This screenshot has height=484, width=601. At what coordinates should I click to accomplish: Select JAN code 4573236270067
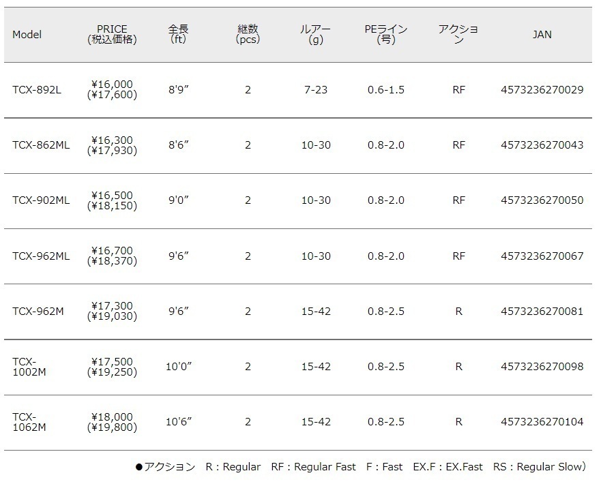click(542, 256)
